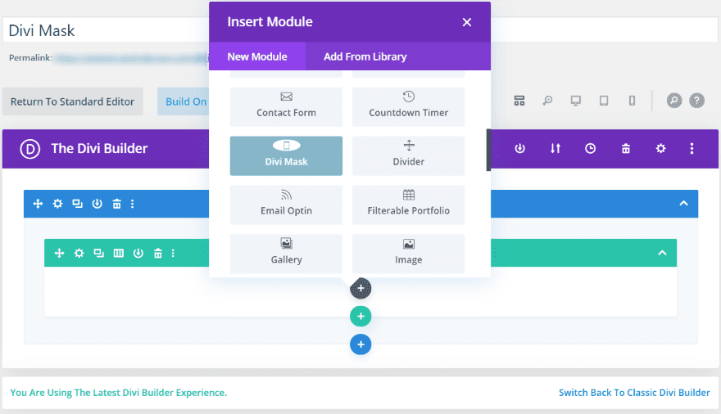
Task: Insert the Image module
Action: click(x=408, y=254)
